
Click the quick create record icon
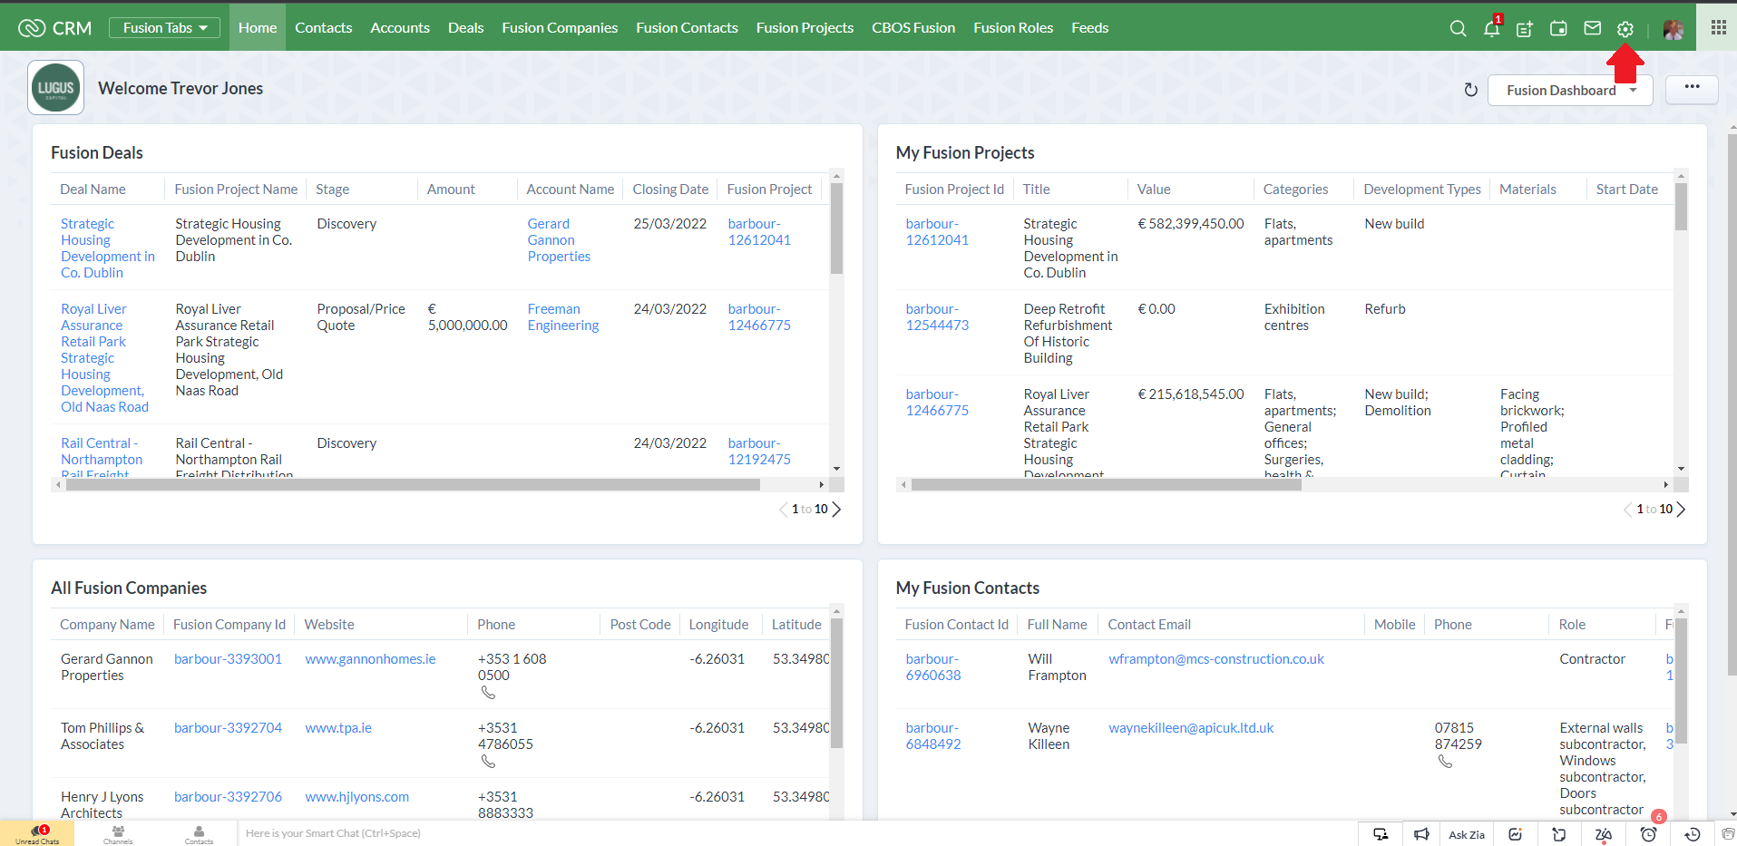tap(1525, 28)
